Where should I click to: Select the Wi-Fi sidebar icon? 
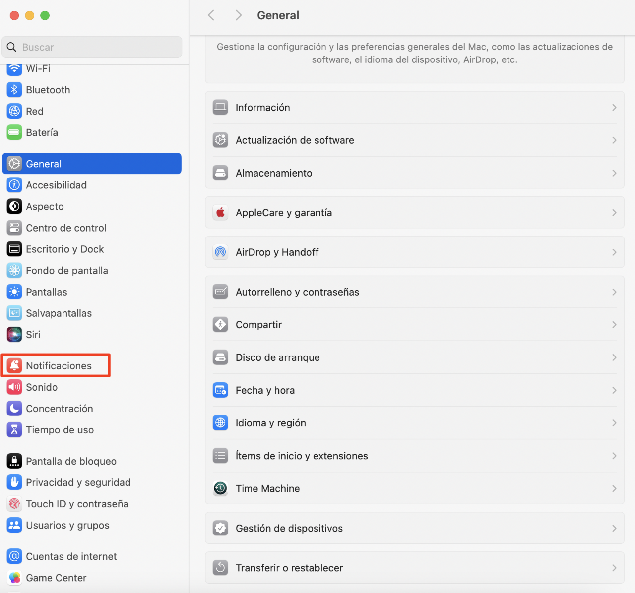(38, 68)
